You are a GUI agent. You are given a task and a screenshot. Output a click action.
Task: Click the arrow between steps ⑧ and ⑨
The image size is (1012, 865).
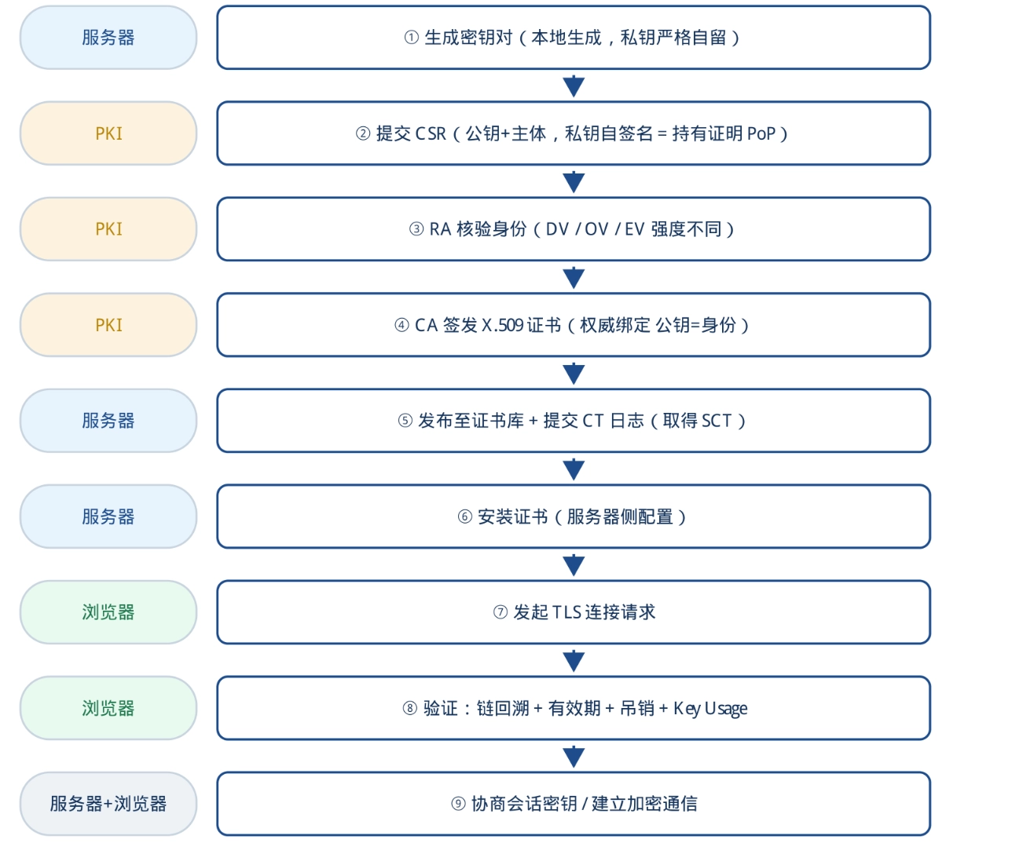(x=574, y=757)
